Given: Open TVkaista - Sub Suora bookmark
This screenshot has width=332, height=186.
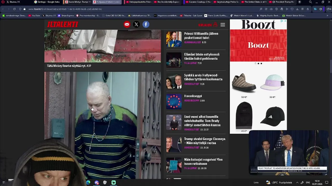Looking at the screenshot, I should pyautogui.click(x=191, y=16).
